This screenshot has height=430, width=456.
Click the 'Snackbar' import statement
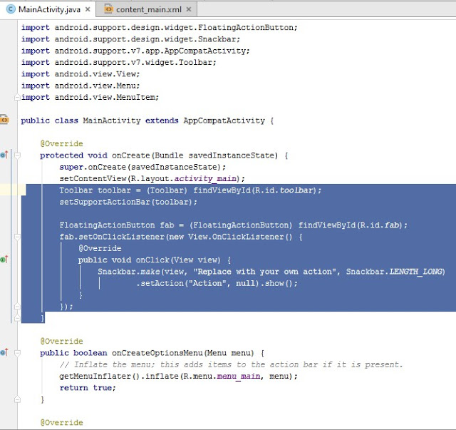tap(131, 39)
